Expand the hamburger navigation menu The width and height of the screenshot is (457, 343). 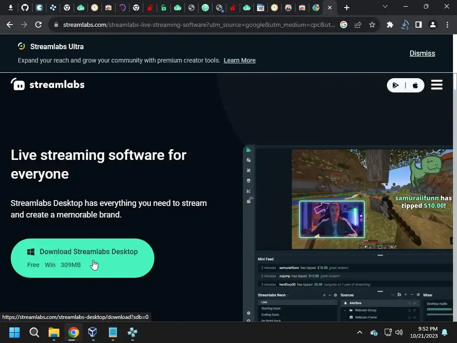(x=436, y=85)
